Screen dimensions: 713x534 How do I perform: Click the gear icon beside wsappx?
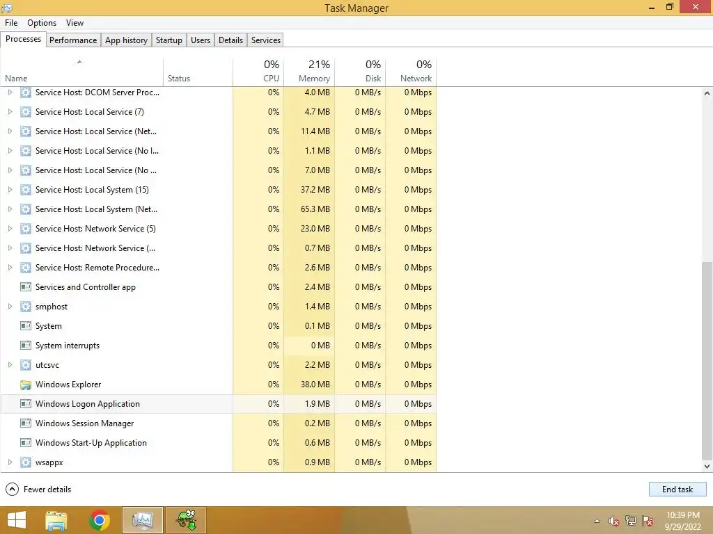[x=26, y=462]
